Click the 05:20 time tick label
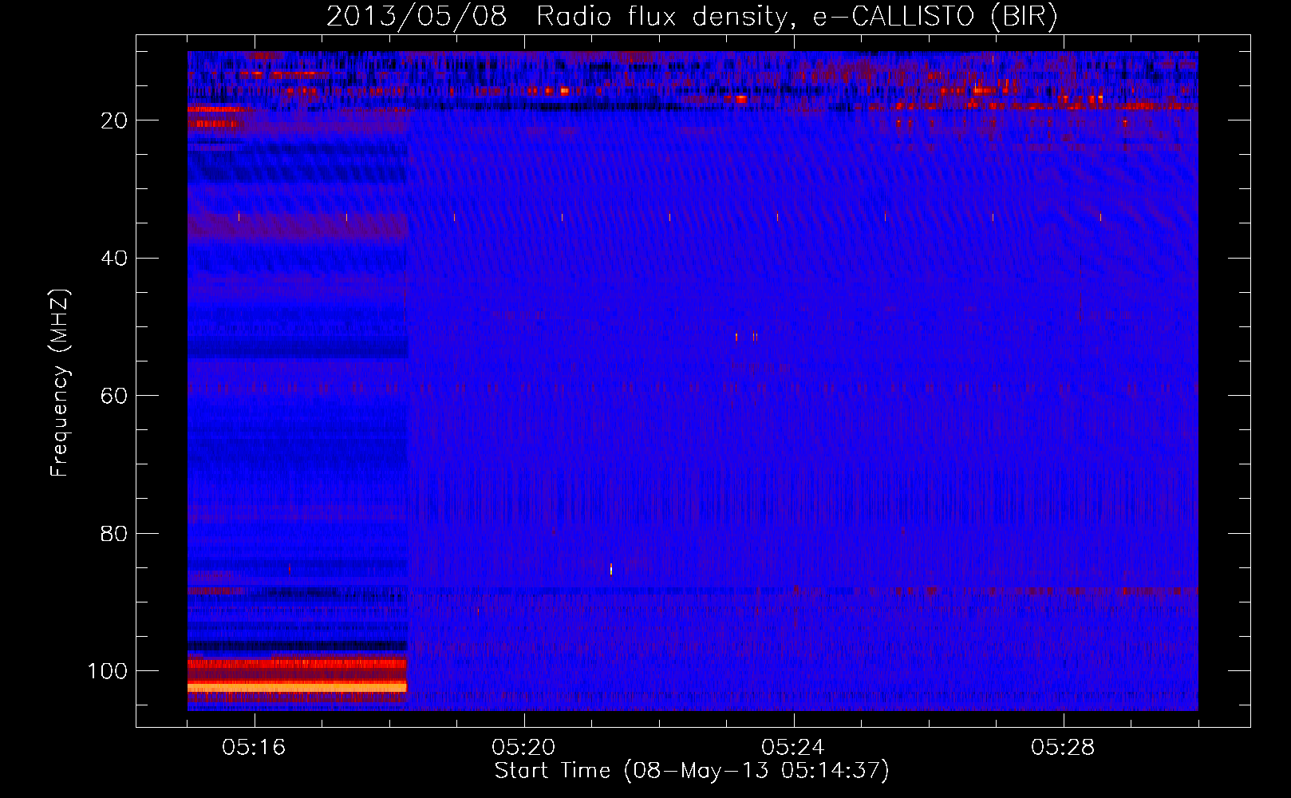This screenshot has height=798, width=1291. pyautogui.click(x=523, y=748)
